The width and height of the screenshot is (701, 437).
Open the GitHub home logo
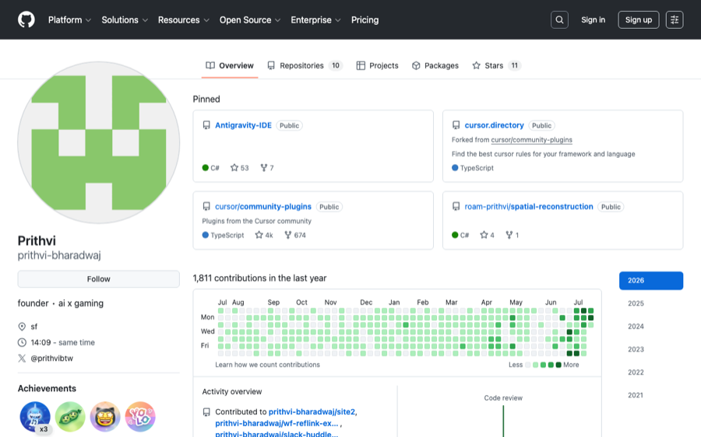26,19
